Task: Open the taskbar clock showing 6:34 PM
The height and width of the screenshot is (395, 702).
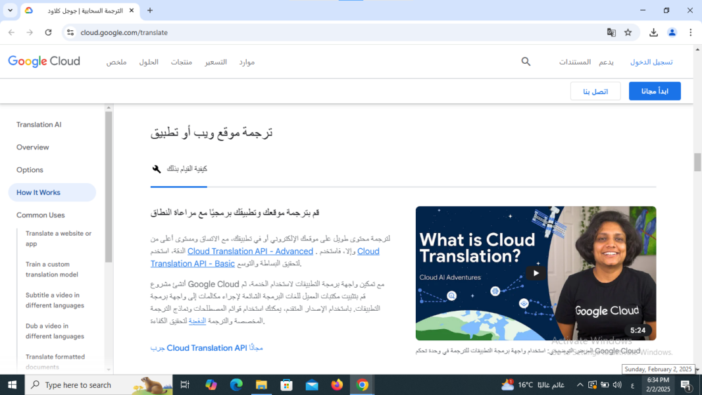Action: [658, 384]
